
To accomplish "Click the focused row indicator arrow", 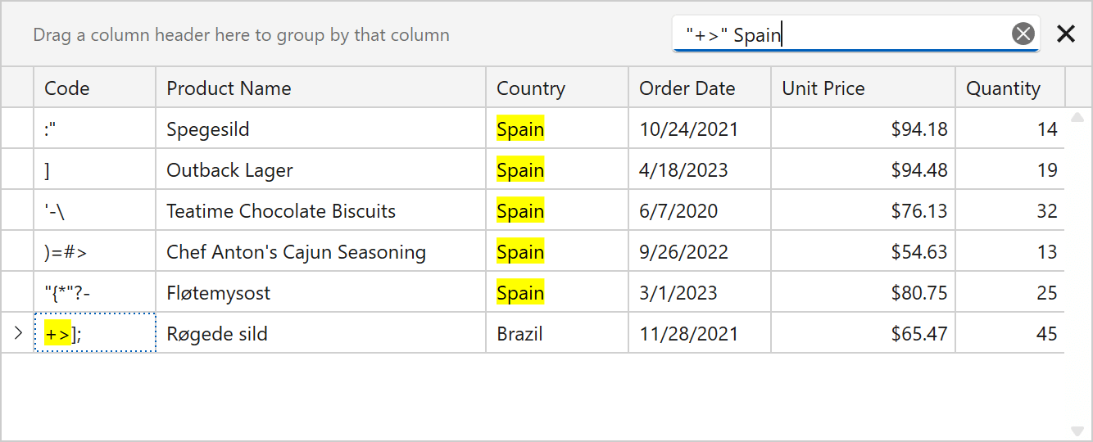I will [x=18, y=333].
